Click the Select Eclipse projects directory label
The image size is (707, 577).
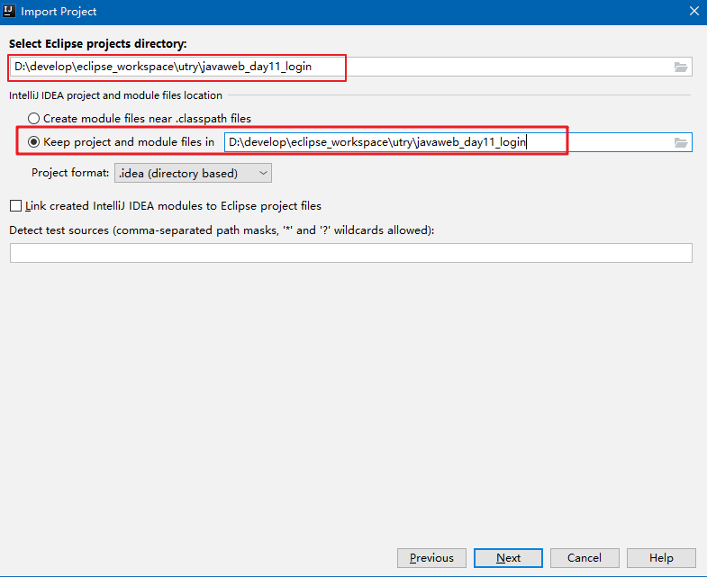[98, 44]
